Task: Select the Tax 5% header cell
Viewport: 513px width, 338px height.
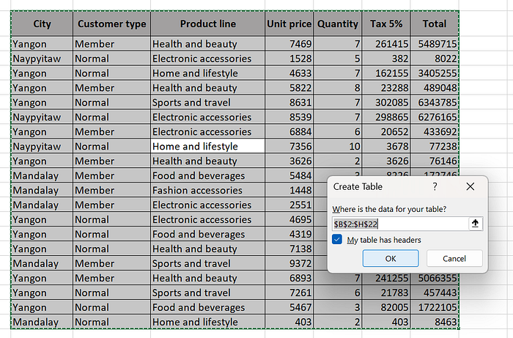Action: click(386, 23)
